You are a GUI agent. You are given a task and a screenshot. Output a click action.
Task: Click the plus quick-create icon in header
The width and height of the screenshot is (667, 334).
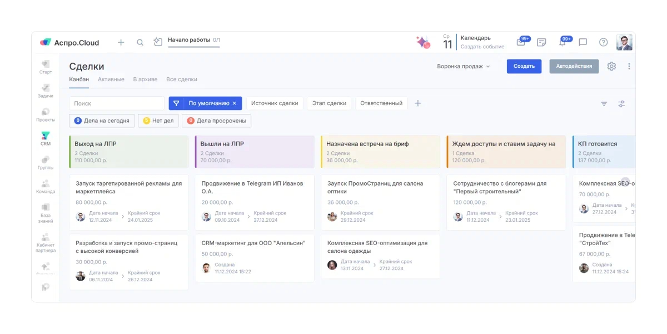coord(121,42)
